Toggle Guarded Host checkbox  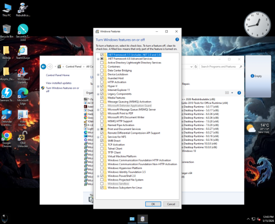pos(102,78)
